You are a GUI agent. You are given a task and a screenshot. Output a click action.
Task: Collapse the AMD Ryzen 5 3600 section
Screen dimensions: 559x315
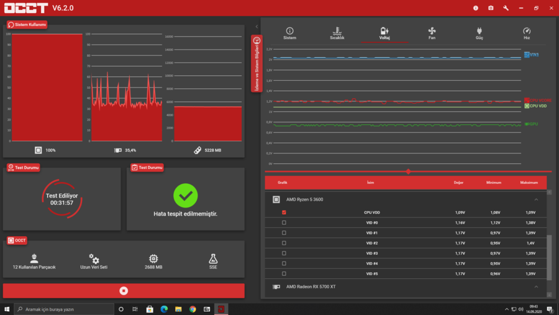(536, 199)
